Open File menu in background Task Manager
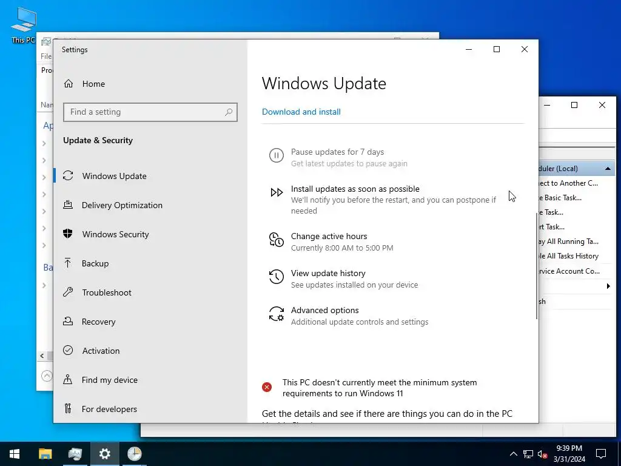This screenshot has height=466, width=621. click(46, 56)
